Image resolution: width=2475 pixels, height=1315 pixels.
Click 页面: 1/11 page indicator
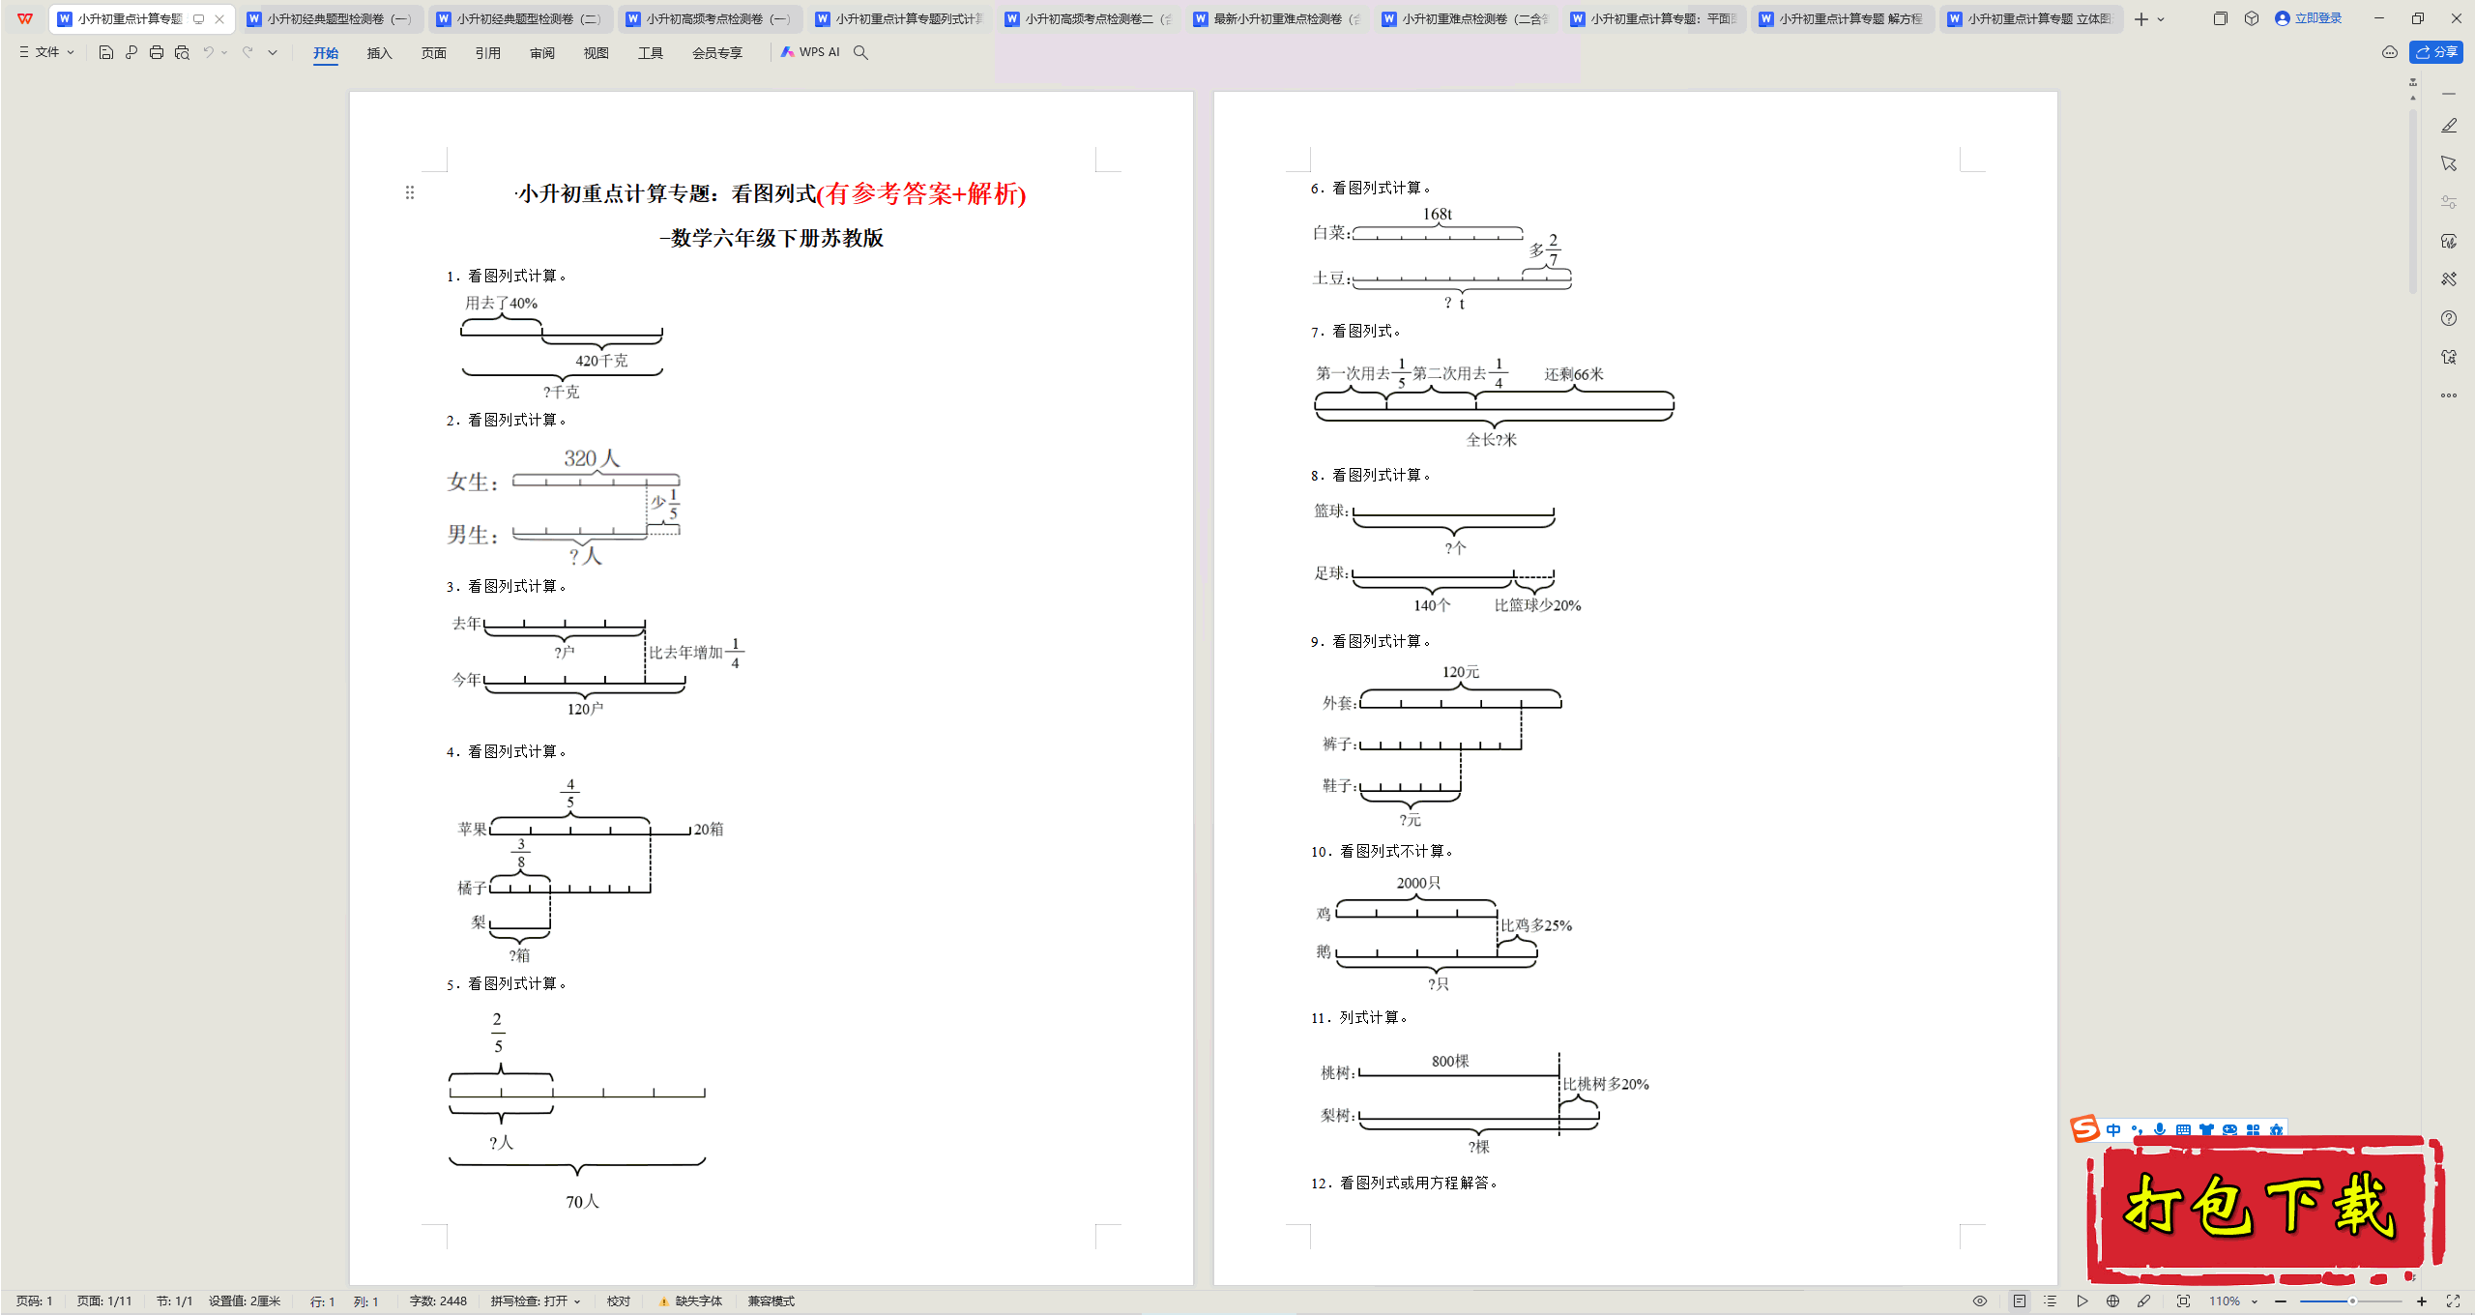point(104,1301)
